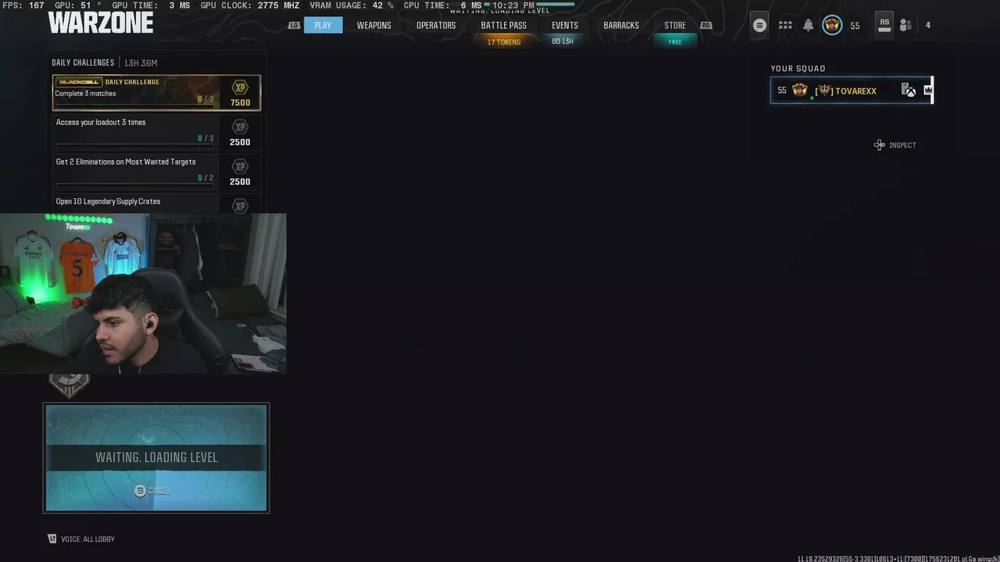The image size is (1000, 562).
Task: Click Xbox platform icon in squad row
Action: tap(910, 92)
